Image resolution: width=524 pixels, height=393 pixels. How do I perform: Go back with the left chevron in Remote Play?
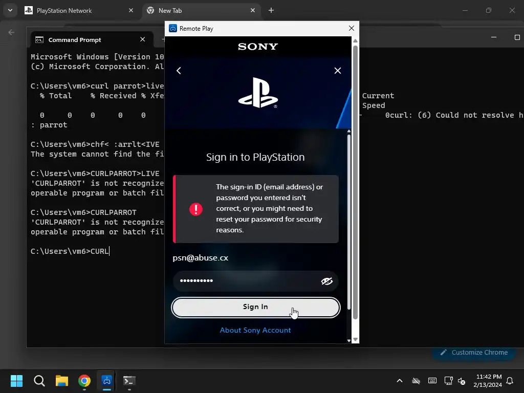[179, 71]
